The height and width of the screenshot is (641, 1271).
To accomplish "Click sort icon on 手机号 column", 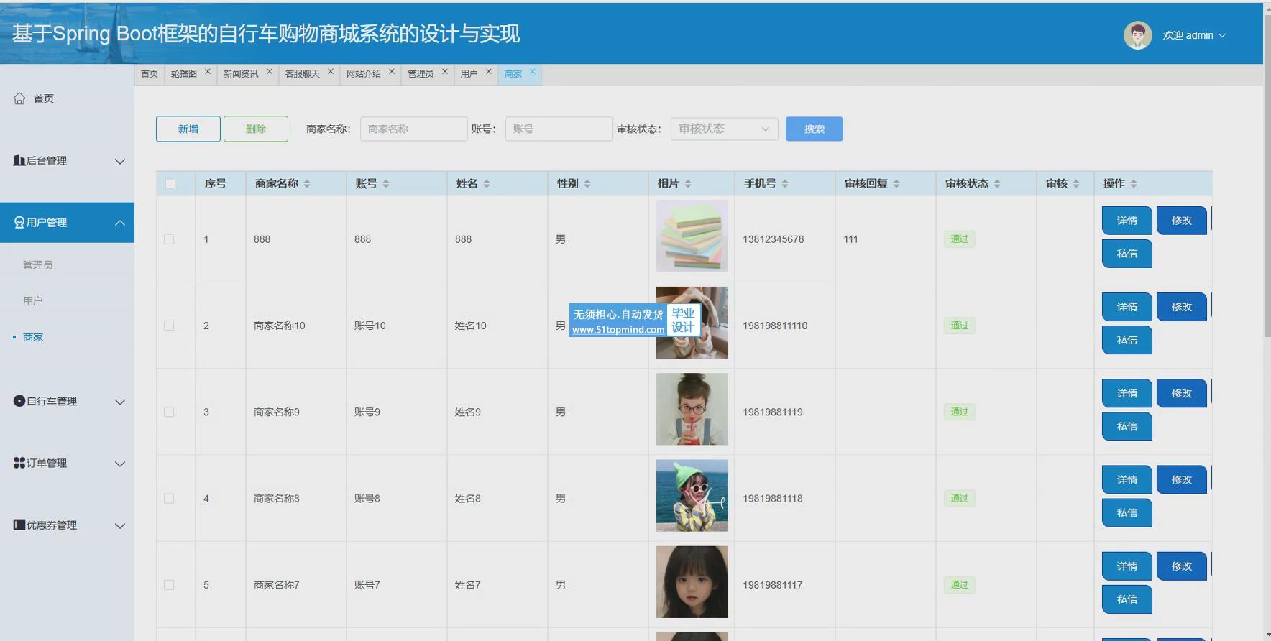I will click(785, 184).
